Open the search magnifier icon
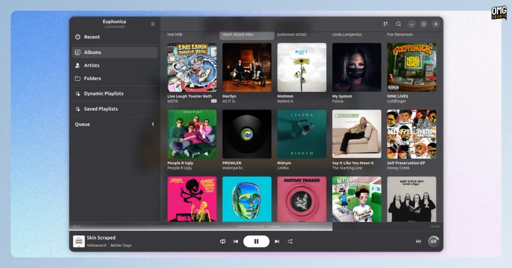The height and width of the screenshot is (268, 512). (399, 24)
